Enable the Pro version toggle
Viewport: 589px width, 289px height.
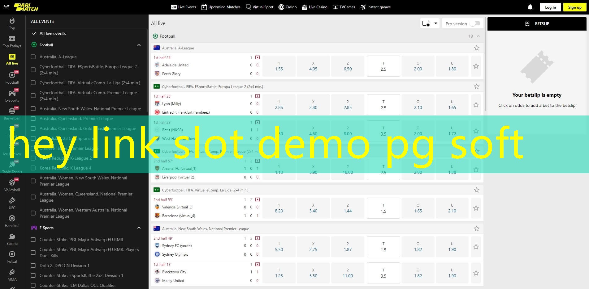[476, 23]
